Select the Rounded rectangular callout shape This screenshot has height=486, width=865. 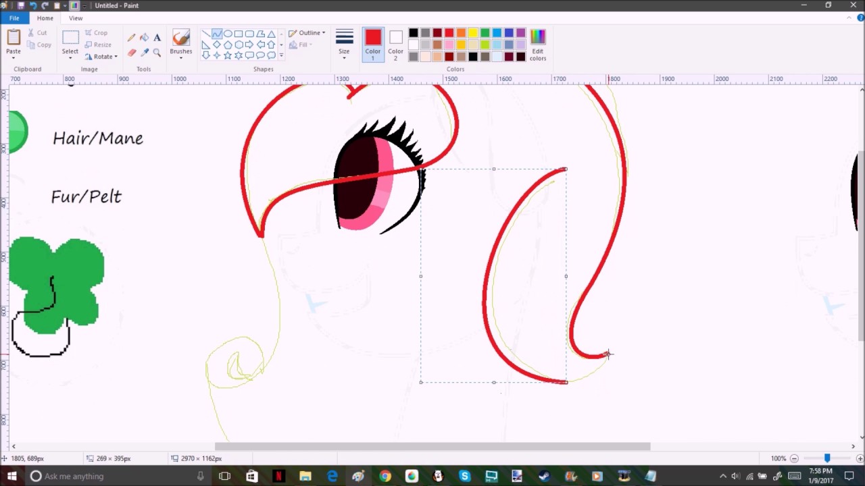pos(249,55)
